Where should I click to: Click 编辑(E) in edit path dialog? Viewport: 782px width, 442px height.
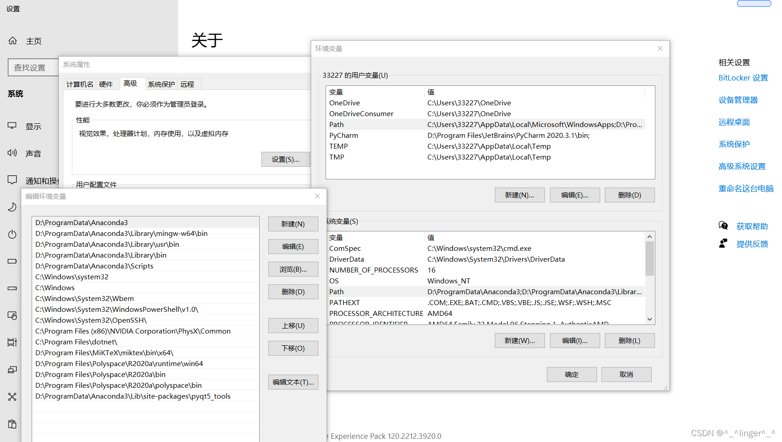[x=293, y=247]
